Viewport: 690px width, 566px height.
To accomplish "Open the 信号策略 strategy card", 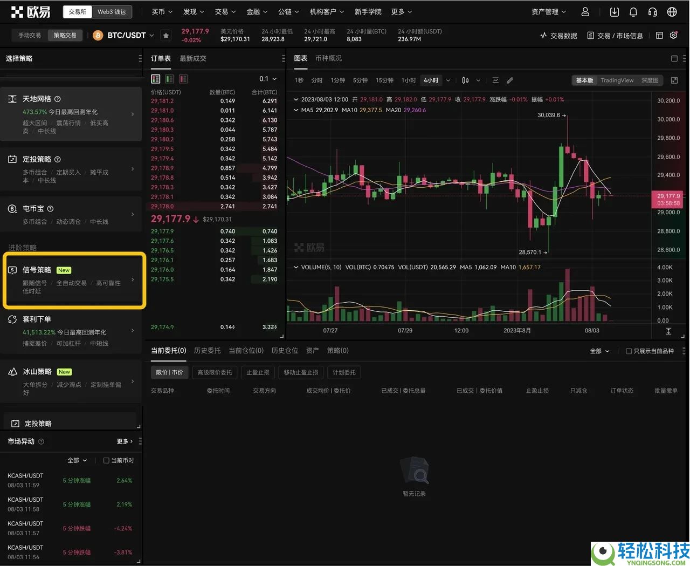I will pyautogui.click(x=74, y=280).
